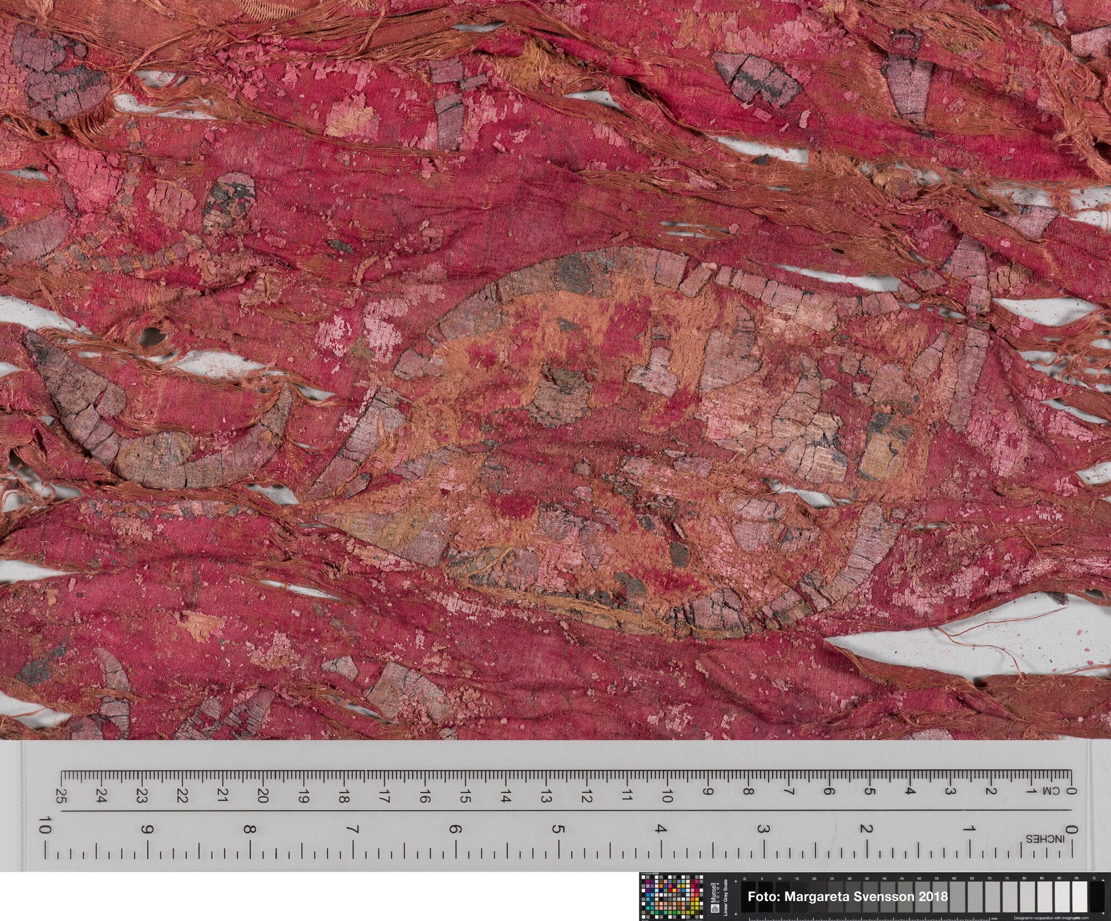The width and height of the screenshot is (1111, 921).
Task: Click the 15 cm mark on ruler
Action: pyautogui.click(x=466, y=796)
